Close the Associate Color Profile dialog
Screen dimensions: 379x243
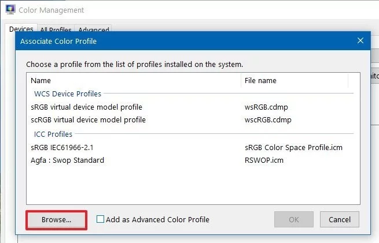coord(360,41)
